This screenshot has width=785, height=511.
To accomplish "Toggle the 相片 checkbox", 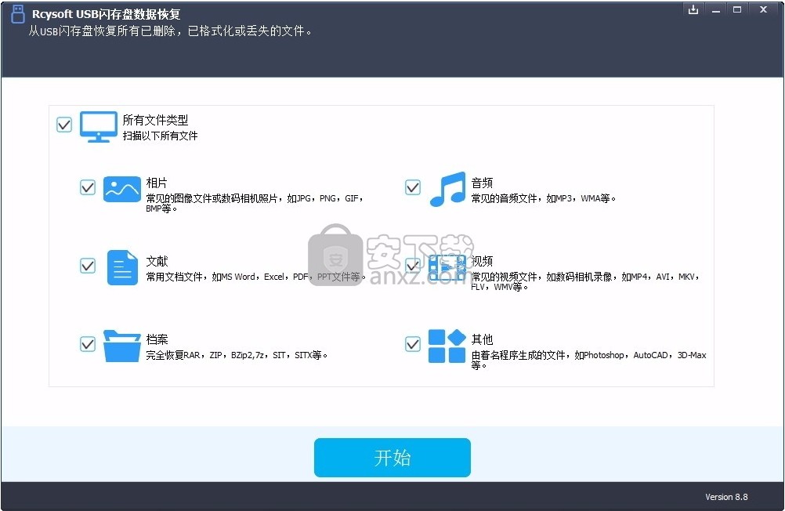I will 87,187.
